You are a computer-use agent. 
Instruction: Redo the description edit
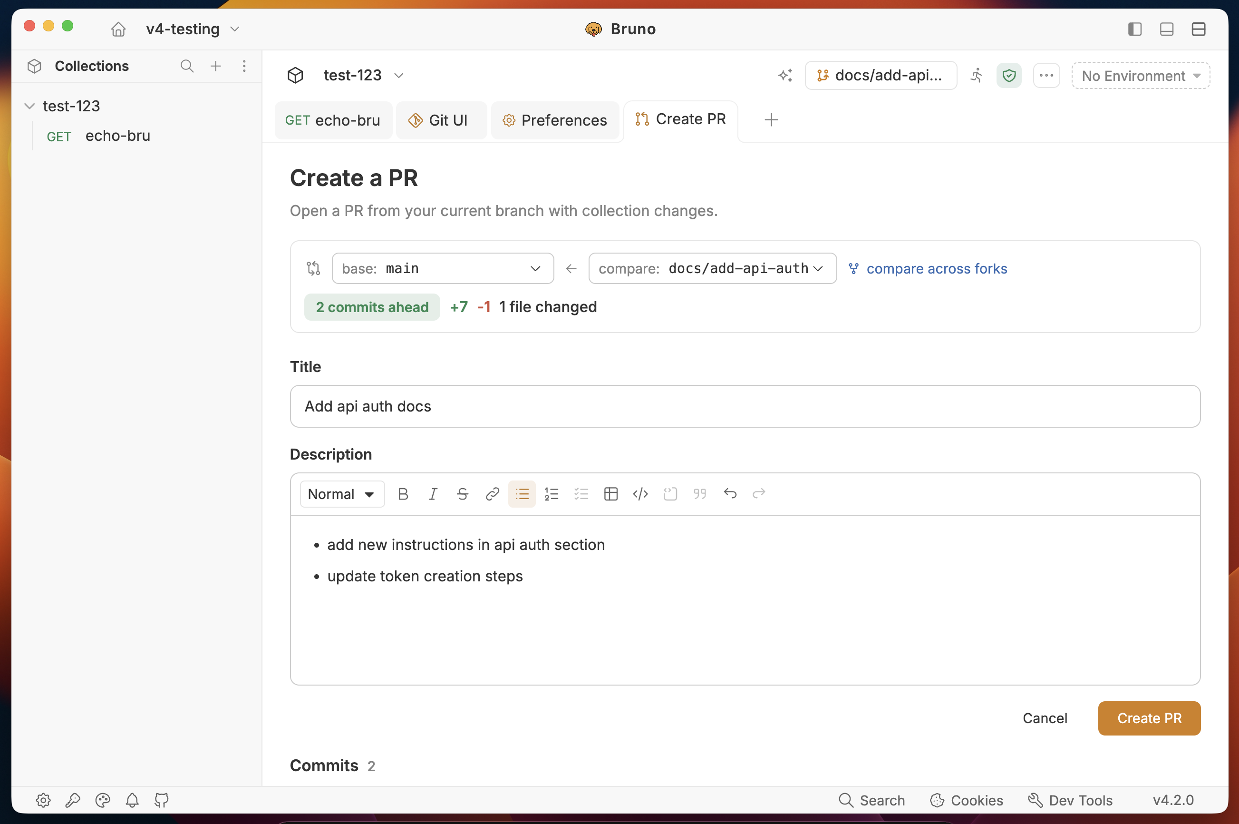[x=759, y=494]
